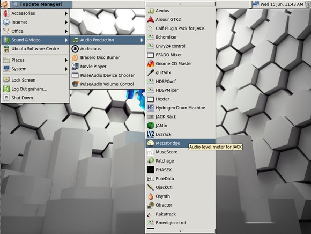The width and height of the screenshot is (311, 234).
Task: Click the Ardour GTK2 red triangle icon
Action: coord(151,19)
